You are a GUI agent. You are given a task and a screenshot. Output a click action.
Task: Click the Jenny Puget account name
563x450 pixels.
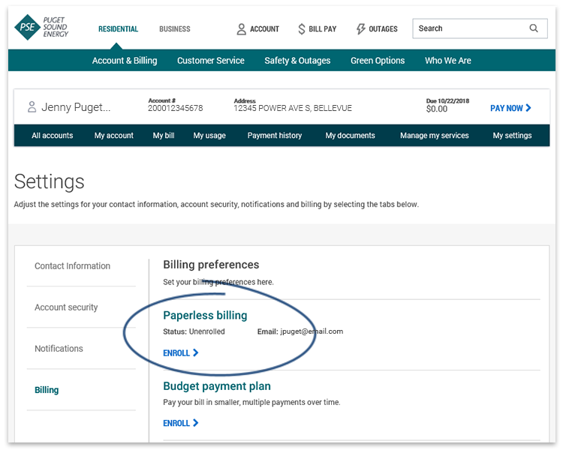[x=76, y=107]
